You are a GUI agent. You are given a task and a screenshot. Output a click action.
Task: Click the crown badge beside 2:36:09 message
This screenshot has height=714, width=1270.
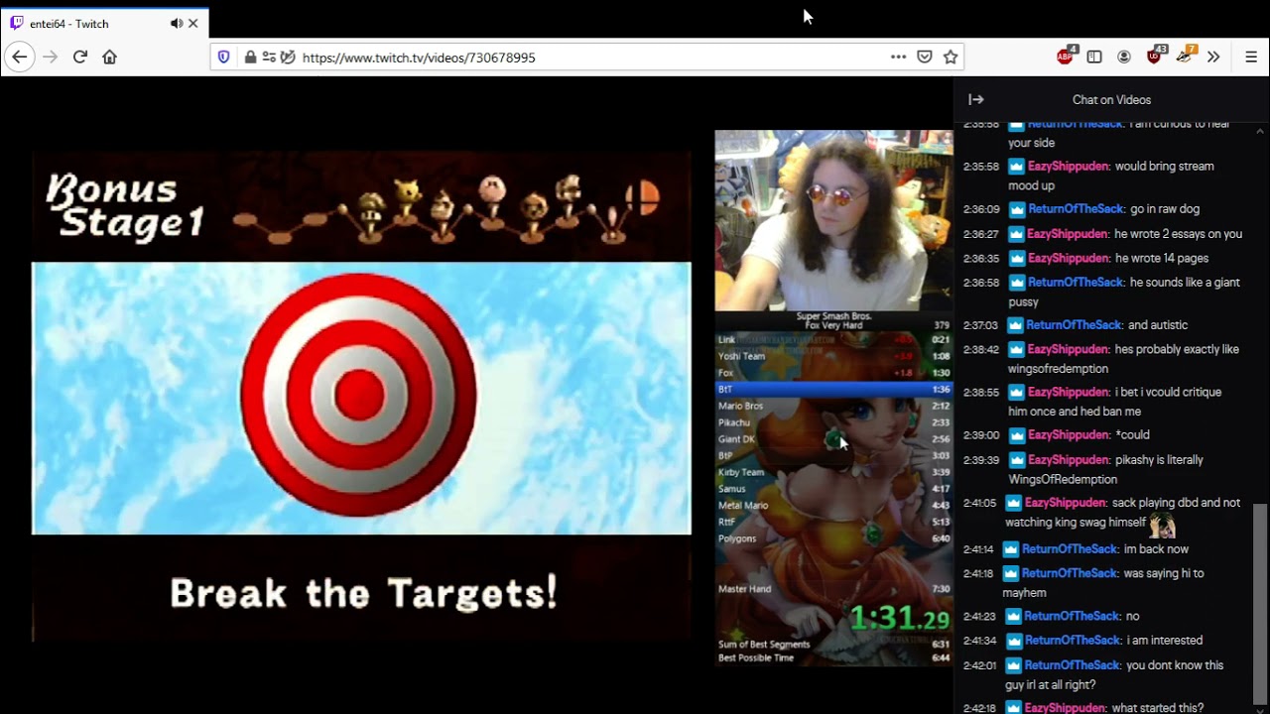pos(1017,209)
